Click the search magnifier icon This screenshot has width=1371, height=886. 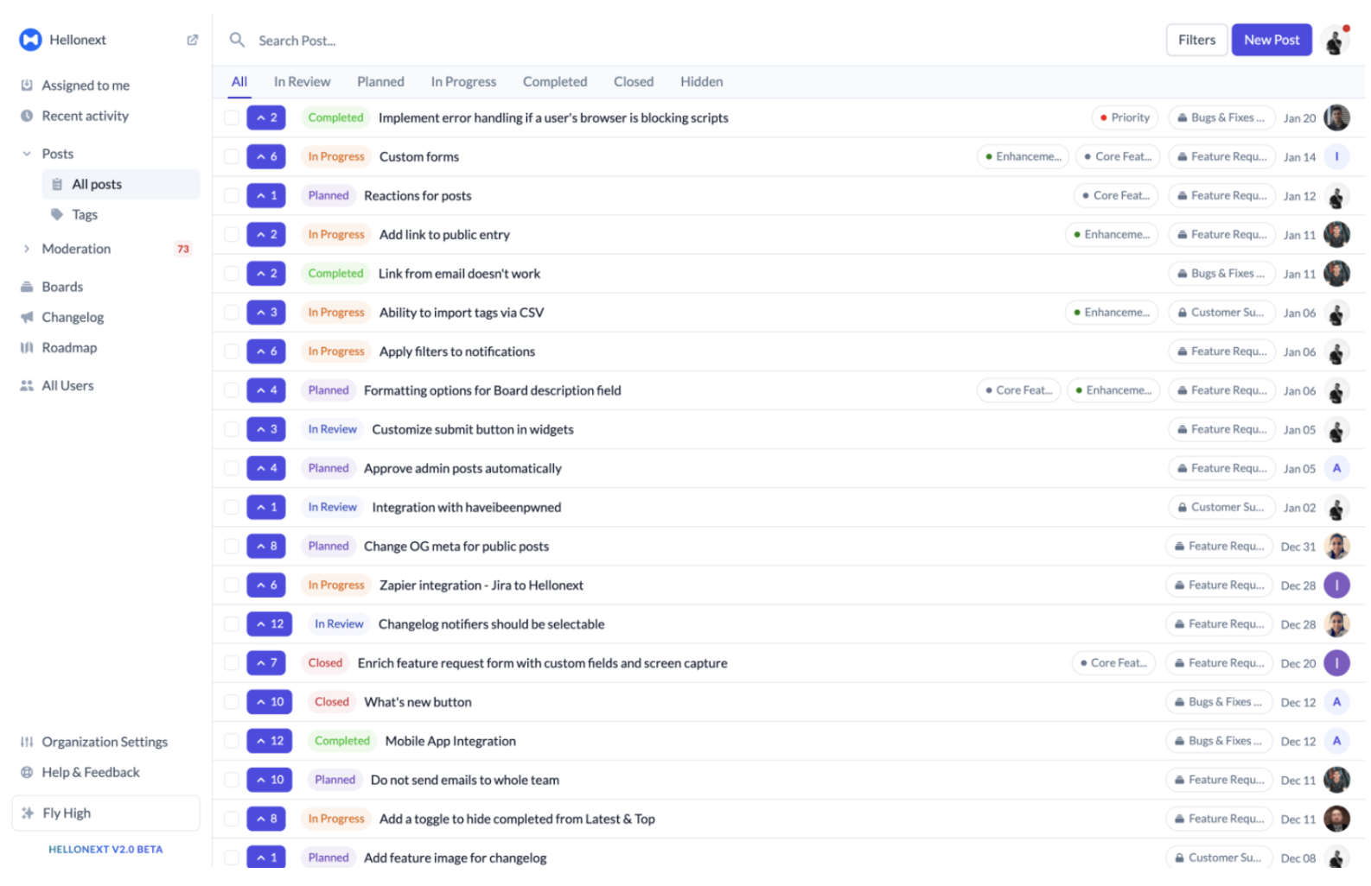[237, 40]
